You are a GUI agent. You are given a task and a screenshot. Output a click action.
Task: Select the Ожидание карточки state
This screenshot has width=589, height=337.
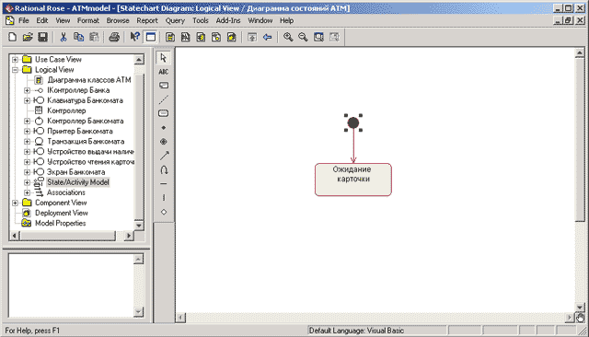(x=353, y=180)
